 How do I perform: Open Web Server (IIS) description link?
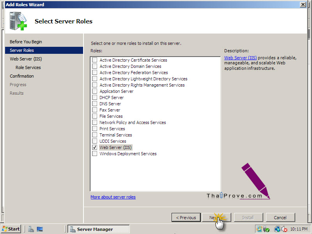(240, 58)
